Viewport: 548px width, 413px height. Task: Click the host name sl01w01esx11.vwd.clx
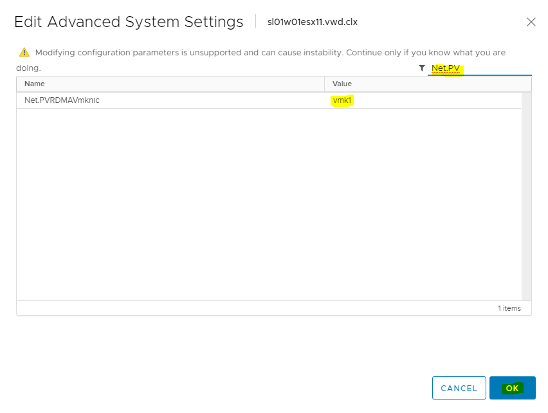(313, 22)
